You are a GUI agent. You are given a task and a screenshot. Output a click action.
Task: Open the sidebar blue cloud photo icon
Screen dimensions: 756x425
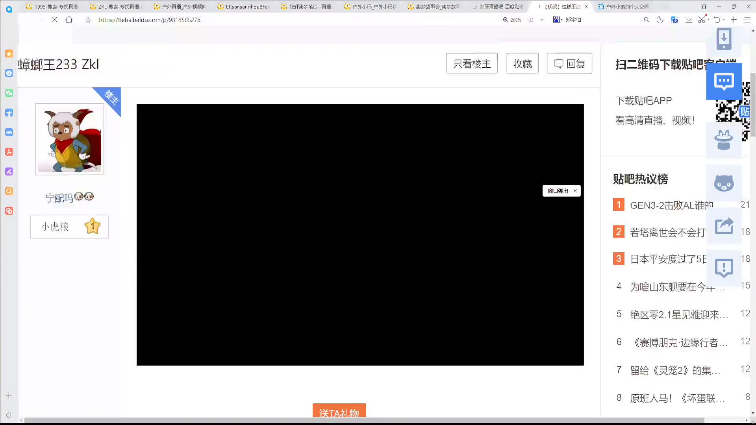pos(9,132)
